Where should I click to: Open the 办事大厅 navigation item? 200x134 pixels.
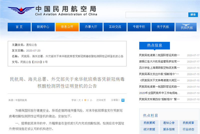point(91,27)
